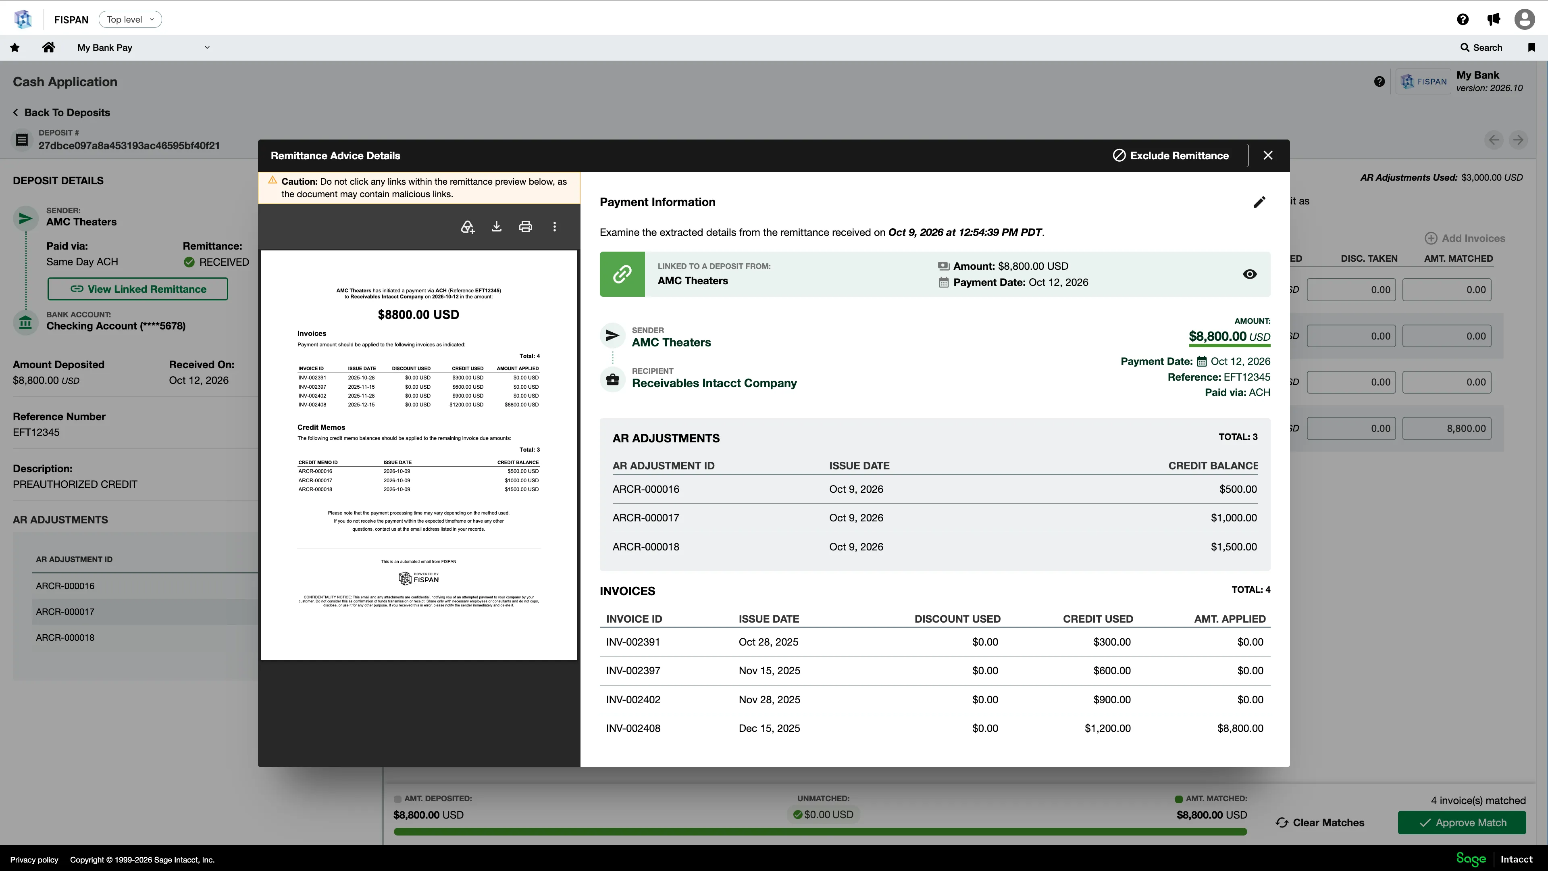Click the Payment Date calendar icon
The image size is (1548, 871).
point(1201,361)
